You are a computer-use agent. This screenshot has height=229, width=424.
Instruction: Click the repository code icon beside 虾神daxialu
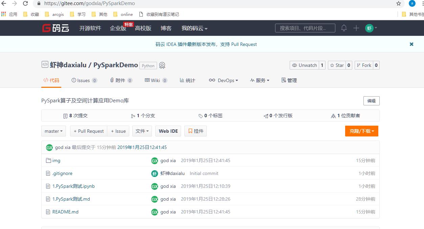[x=45, y=65]
